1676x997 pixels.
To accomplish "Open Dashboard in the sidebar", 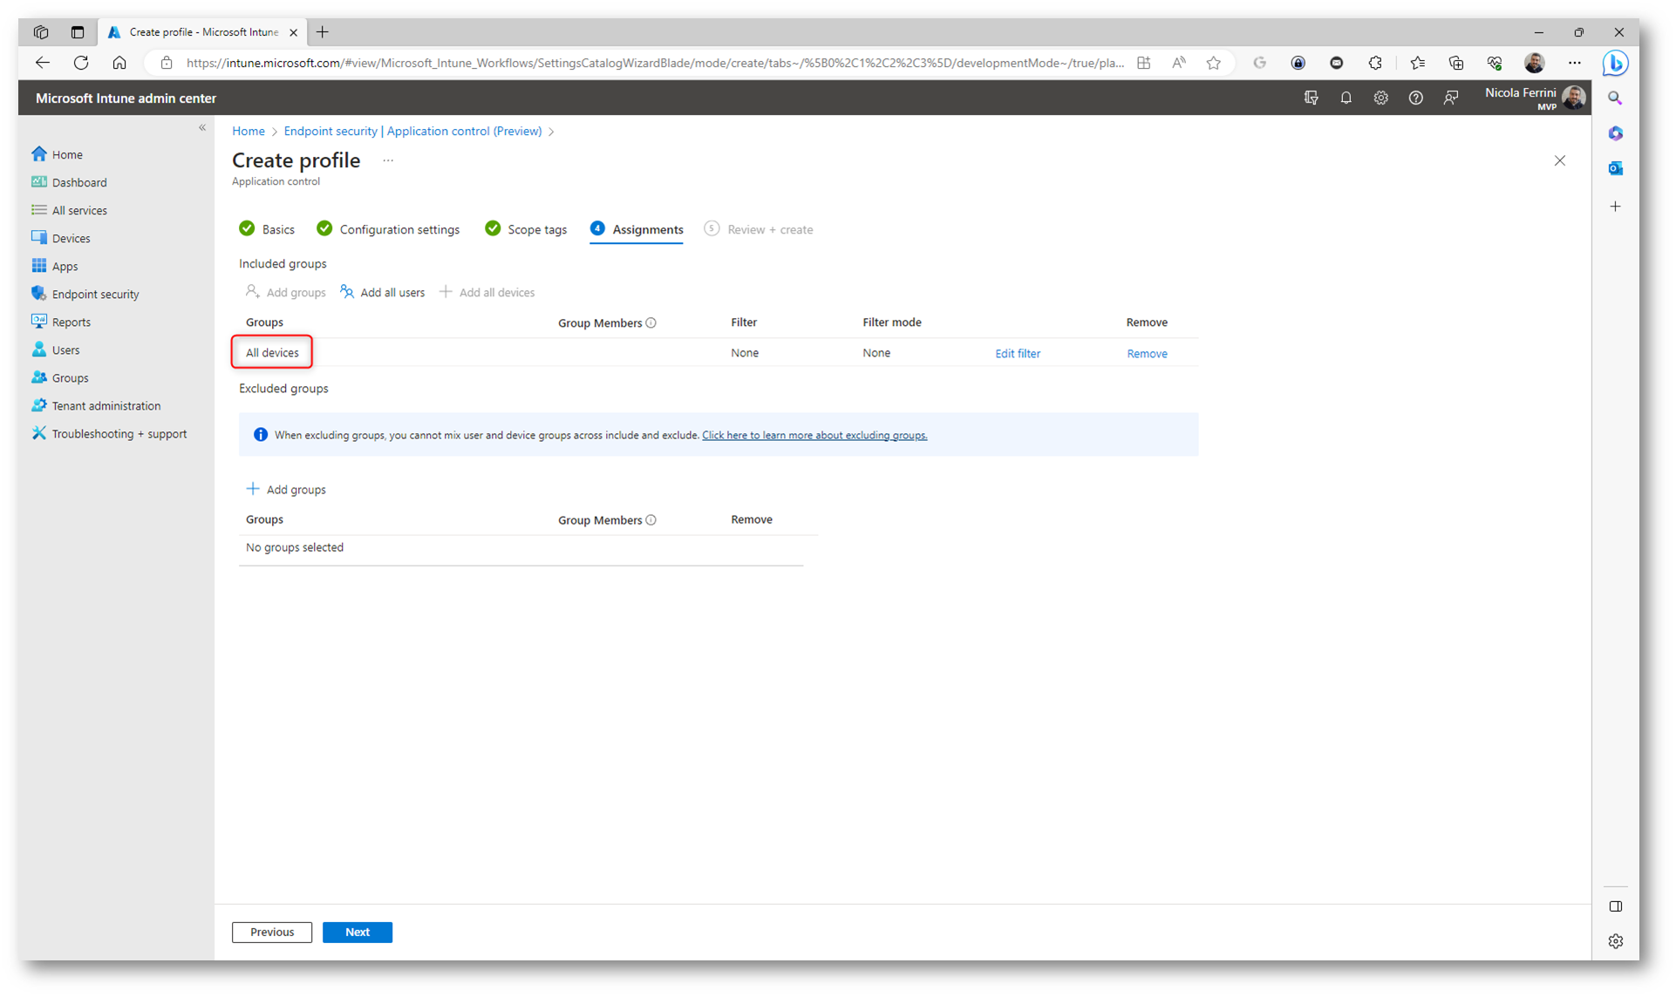I will click(70, 182).
